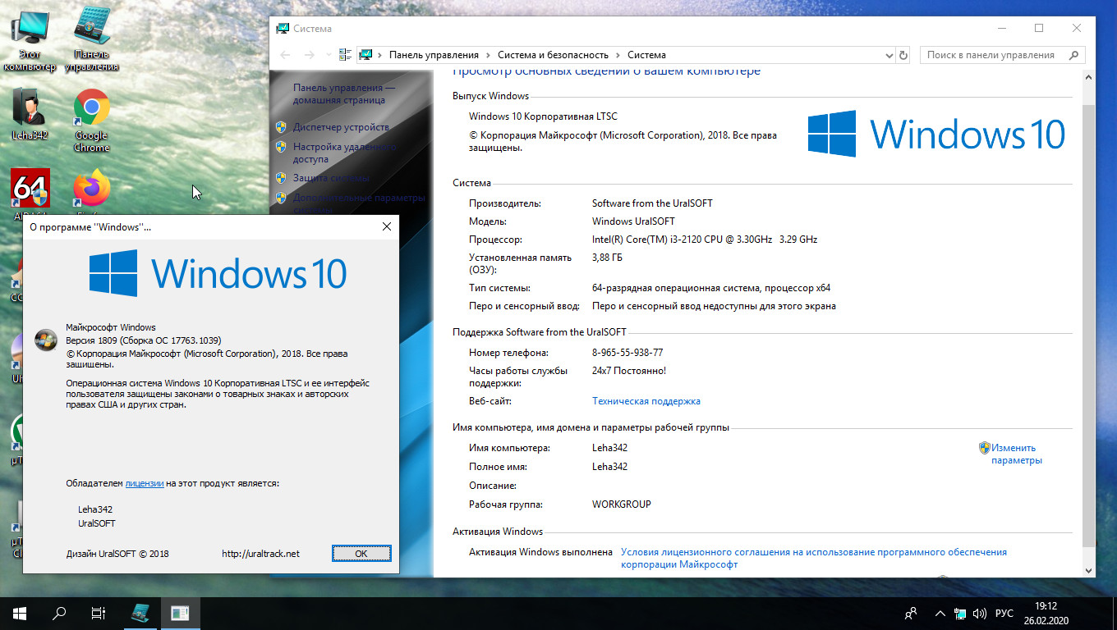Click the Up-level icon beside address bar
Image resolution: width=1117 pixels, height=630 pixels.
click(x=345, y=55)
